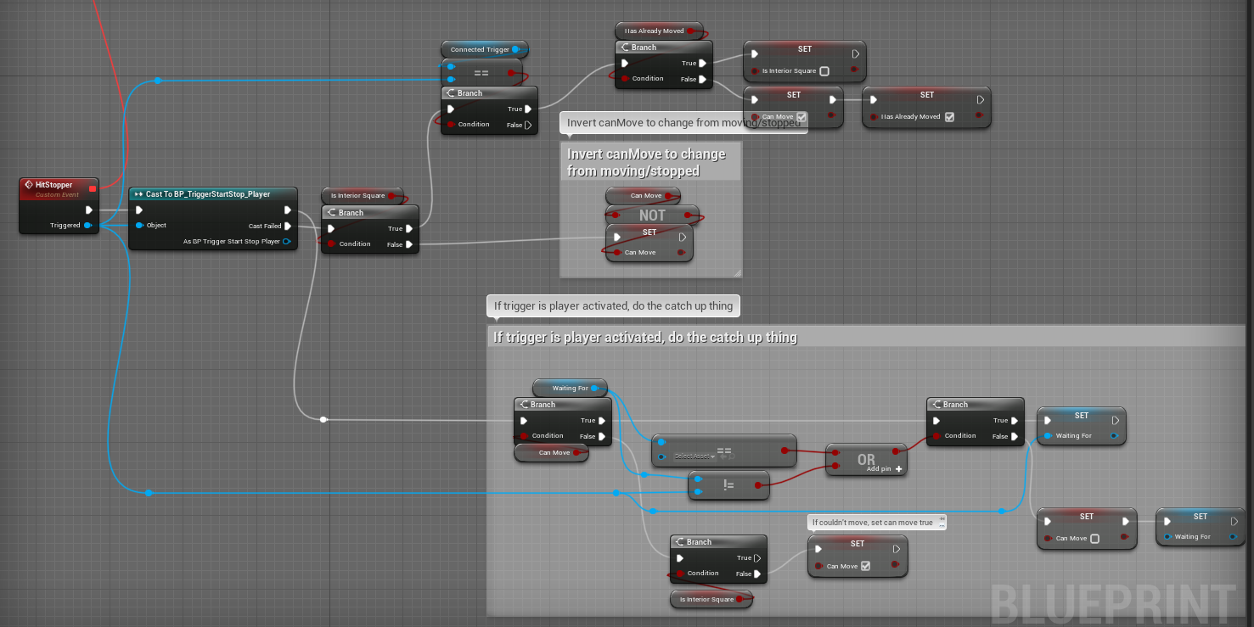Select the Is Interior Square getter at the bottom
1254x627 pixels.
click(x=712, y=599)
